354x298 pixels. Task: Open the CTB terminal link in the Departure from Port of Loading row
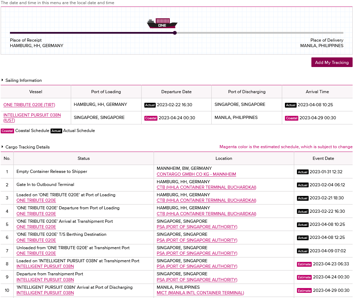click(x=206, y=214)
